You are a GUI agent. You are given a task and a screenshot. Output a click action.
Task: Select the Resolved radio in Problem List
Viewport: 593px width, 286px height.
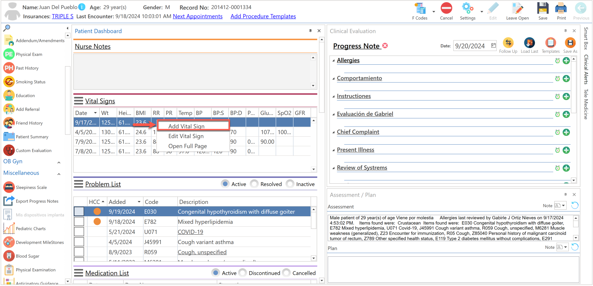pyautogui.click(x=254, y=184)
